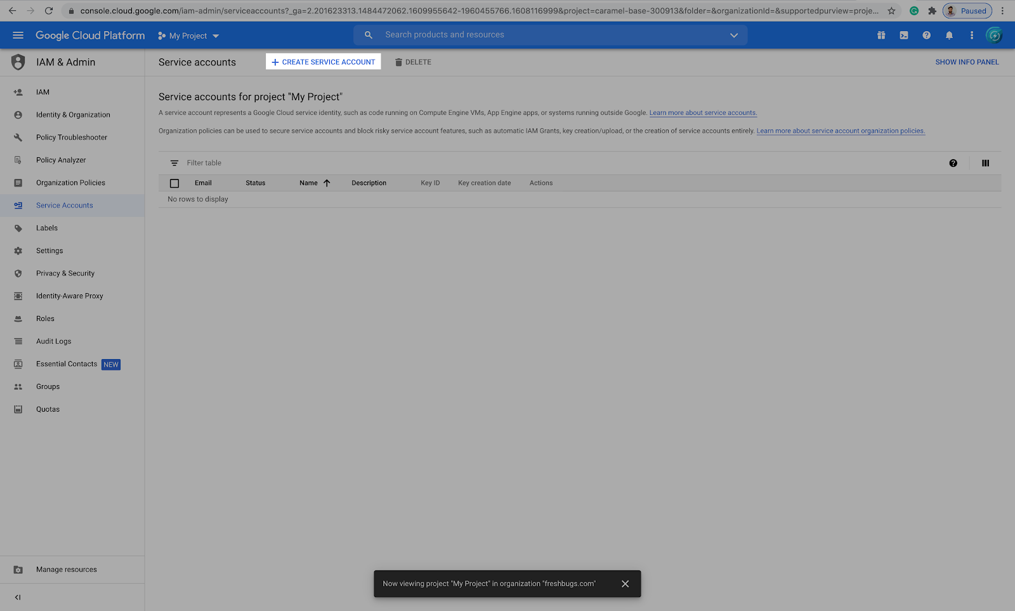Click the Key ID column header

(430, 183)
